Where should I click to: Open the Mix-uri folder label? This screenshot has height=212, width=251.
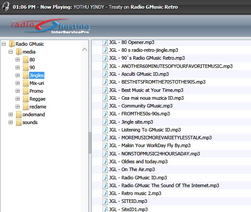pyautogui.click(x=37, y=83)
